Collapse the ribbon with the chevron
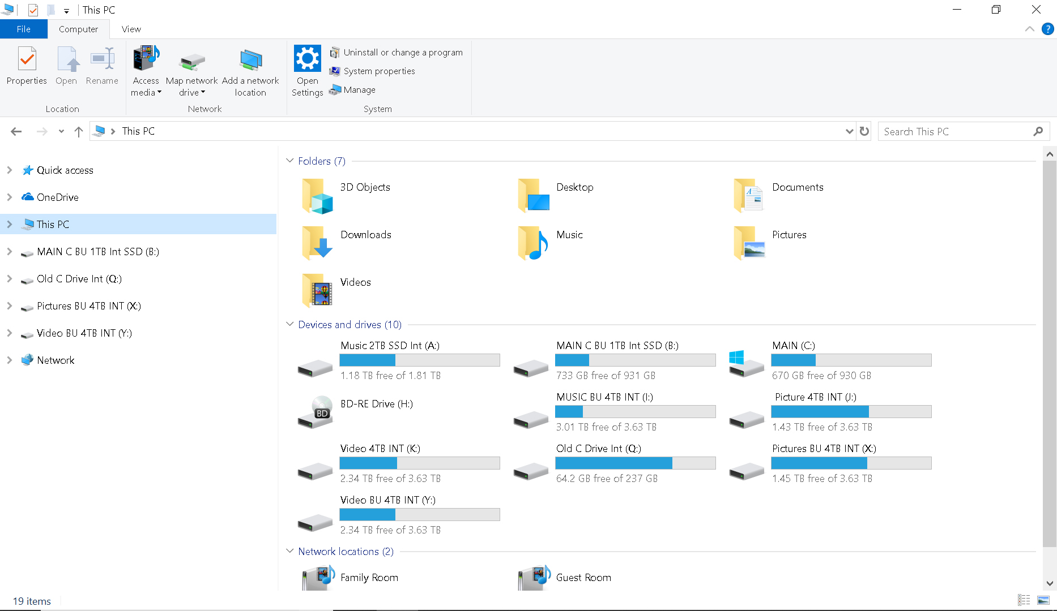This screenshot has height=611, width=1057. pos(1029,29)
